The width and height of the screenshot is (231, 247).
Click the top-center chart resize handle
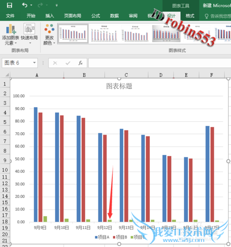[x=119, y=79]
